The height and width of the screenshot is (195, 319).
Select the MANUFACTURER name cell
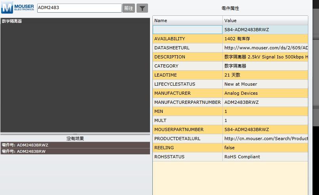click(188, 93)
